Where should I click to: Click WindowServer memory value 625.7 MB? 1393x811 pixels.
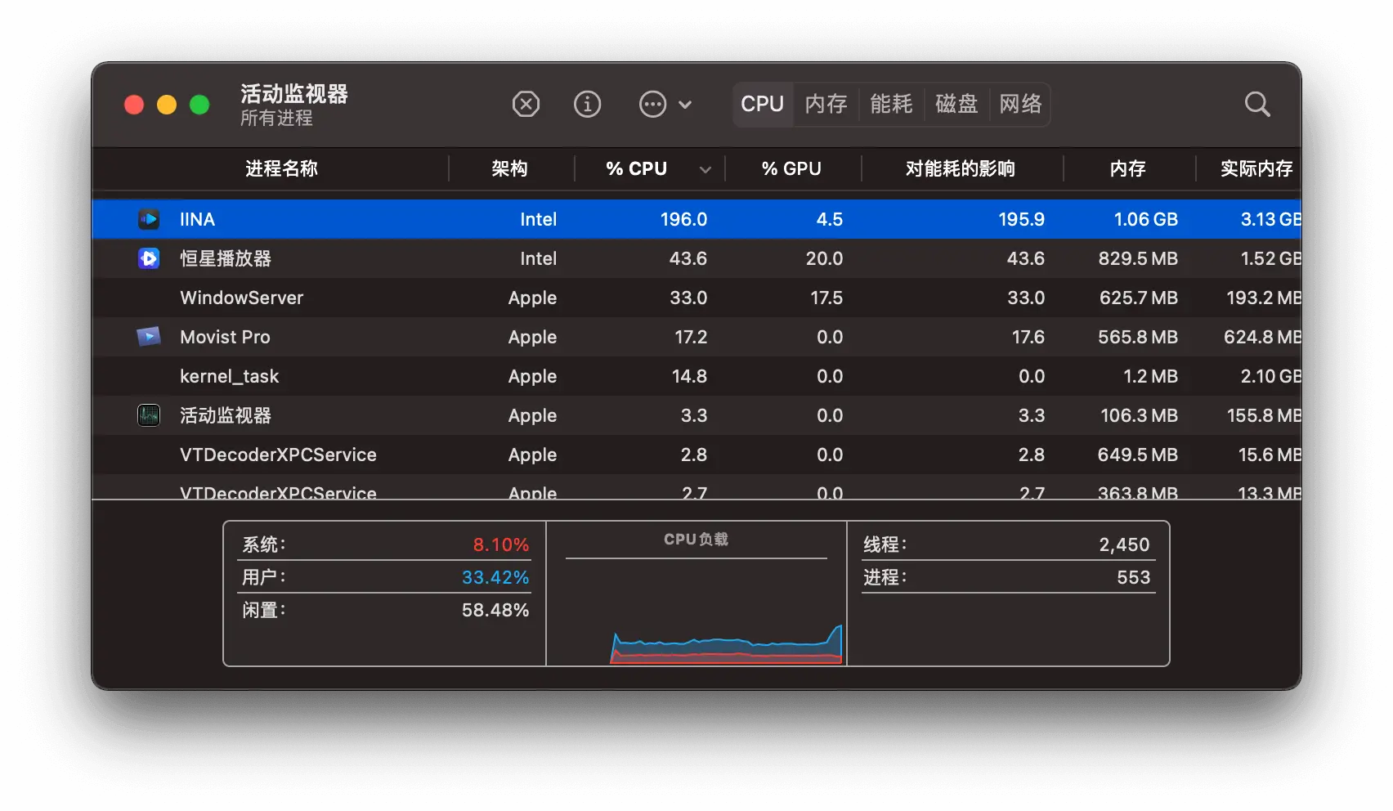coord(1138,298)
